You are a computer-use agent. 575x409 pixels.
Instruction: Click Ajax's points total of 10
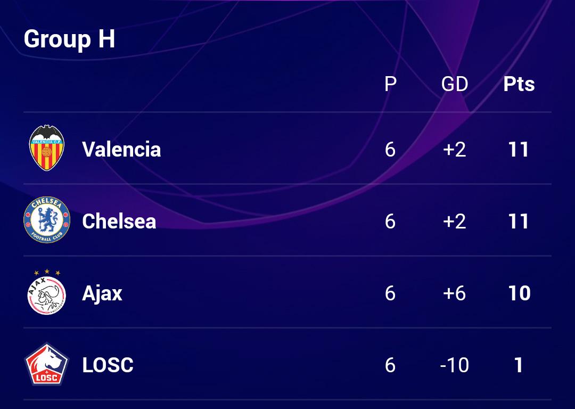(519, 293)
